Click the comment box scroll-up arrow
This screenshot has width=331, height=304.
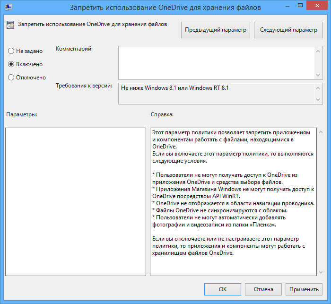318,51
